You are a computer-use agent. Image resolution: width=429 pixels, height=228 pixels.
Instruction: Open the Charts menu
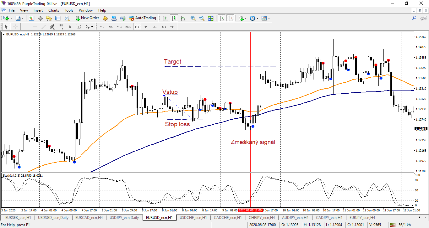[x=54, y=10]
